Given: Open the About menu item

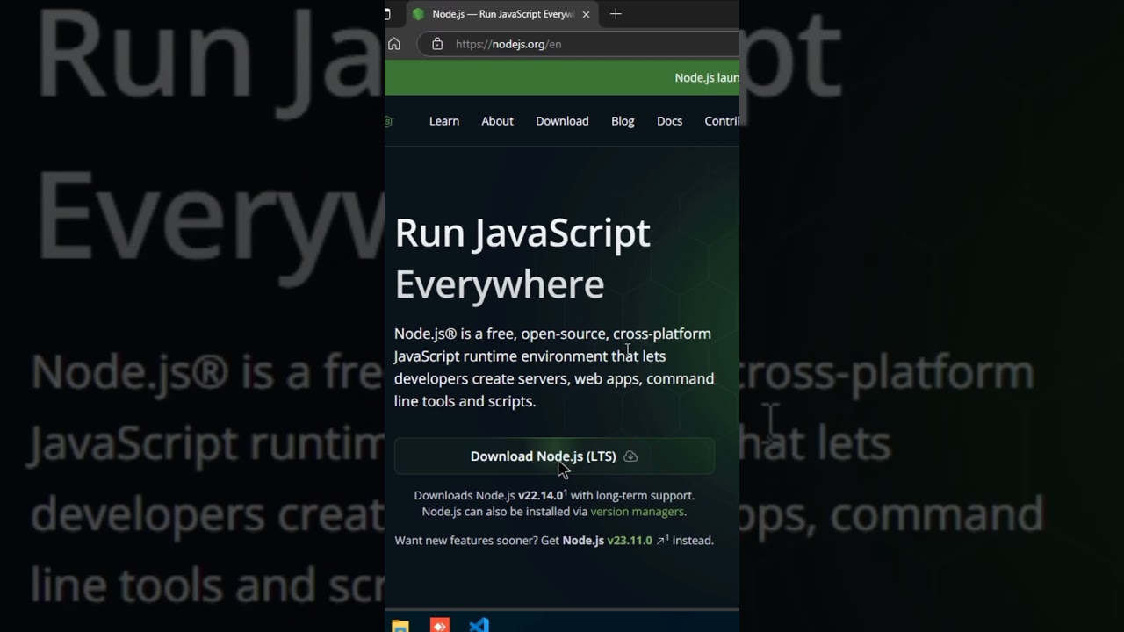Looking at the screenshot, I should (497, 121).
